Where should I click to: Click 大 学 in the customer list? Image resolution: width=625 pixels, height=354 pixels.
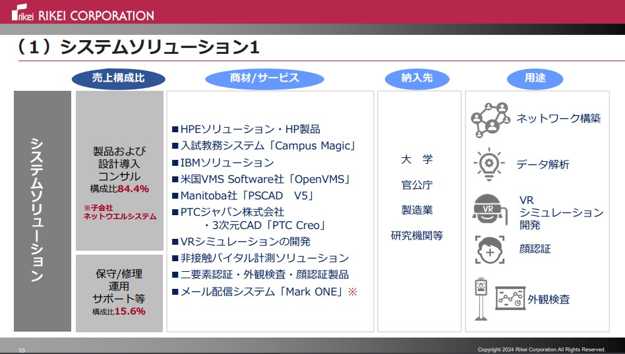[x=417, y=160]
